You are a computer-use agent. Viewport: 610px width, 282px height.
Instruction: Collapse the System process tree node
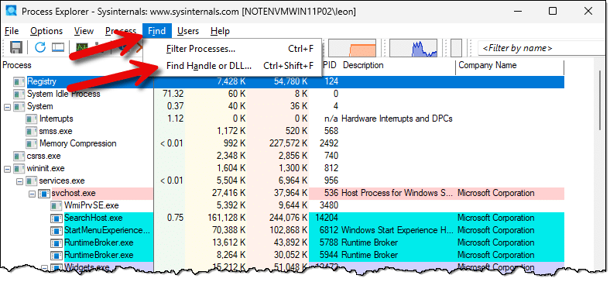click(7, 106)
